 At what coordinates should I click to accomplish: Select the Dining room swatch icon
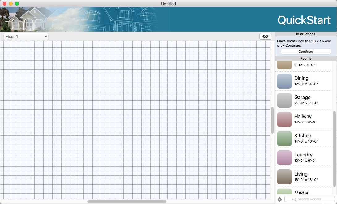coord(284,81)
